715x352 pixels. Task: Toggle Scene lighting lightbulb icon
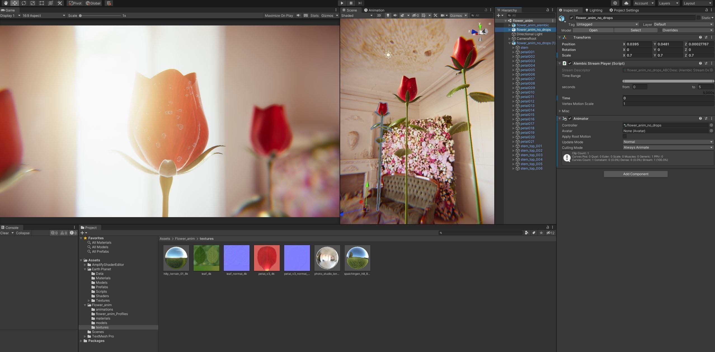coord(388,15)
